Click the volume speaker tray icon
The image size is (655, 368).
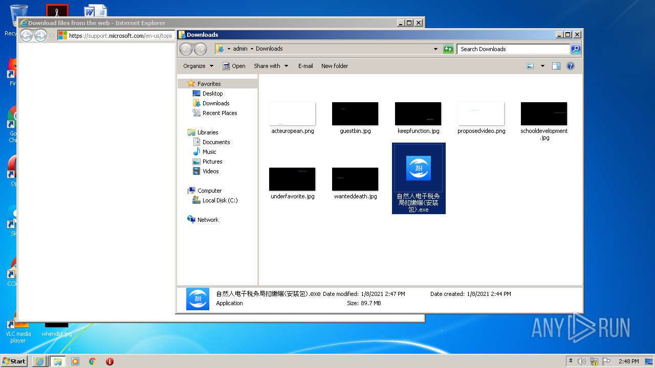[582, 361]
